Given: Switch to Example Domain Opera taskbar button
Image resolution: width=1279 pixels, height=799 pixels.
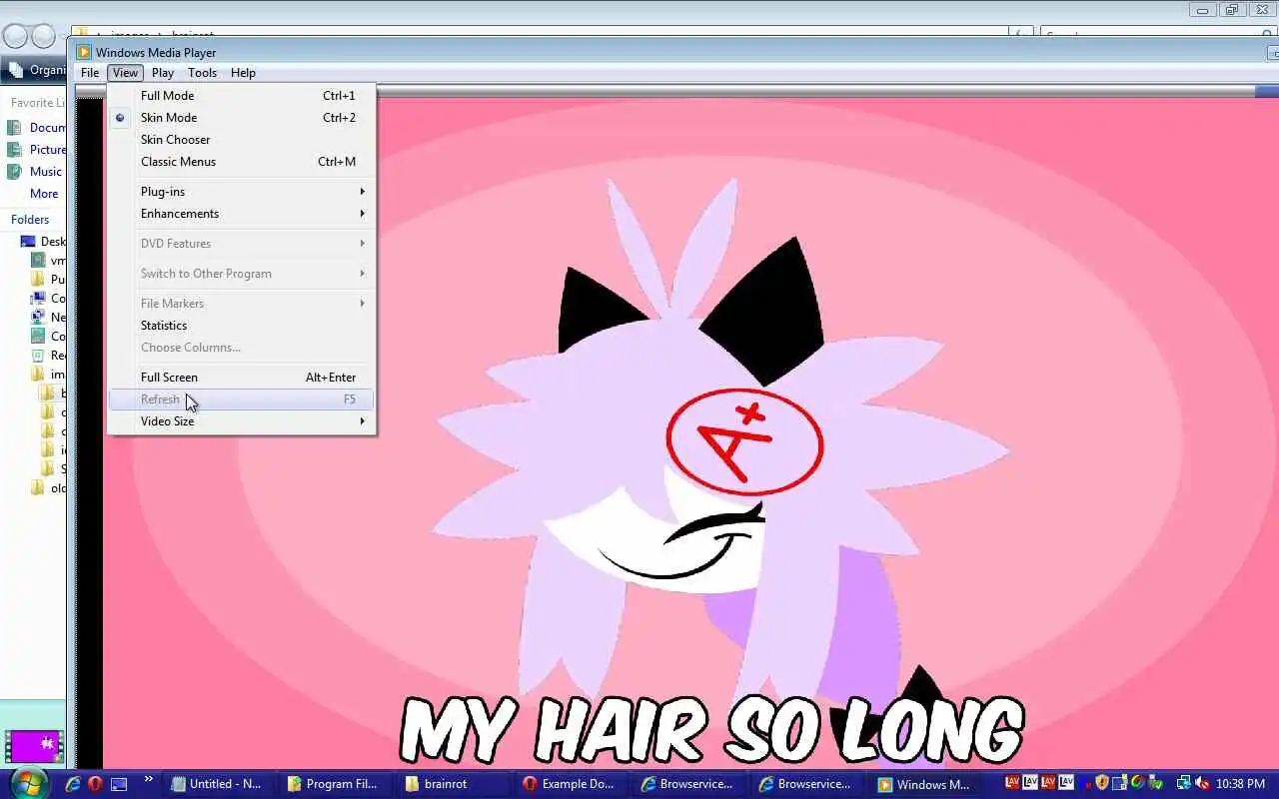Looking at the screenshot, I should (570, 784).
